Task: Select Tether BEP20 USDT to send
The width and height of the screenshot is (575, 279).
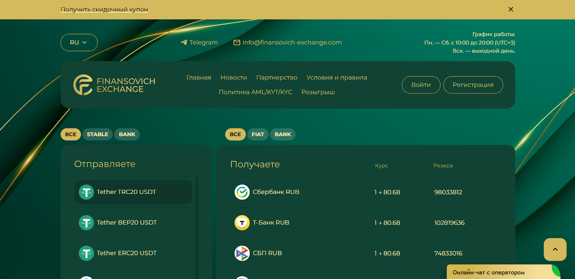Action: (x=133, y=223)
